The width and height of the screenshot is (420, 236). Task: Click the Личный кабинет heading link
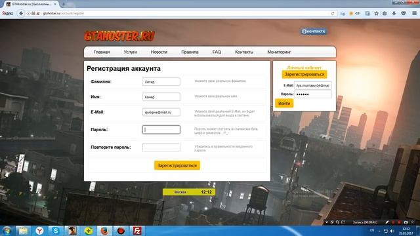tap(304, 68)
